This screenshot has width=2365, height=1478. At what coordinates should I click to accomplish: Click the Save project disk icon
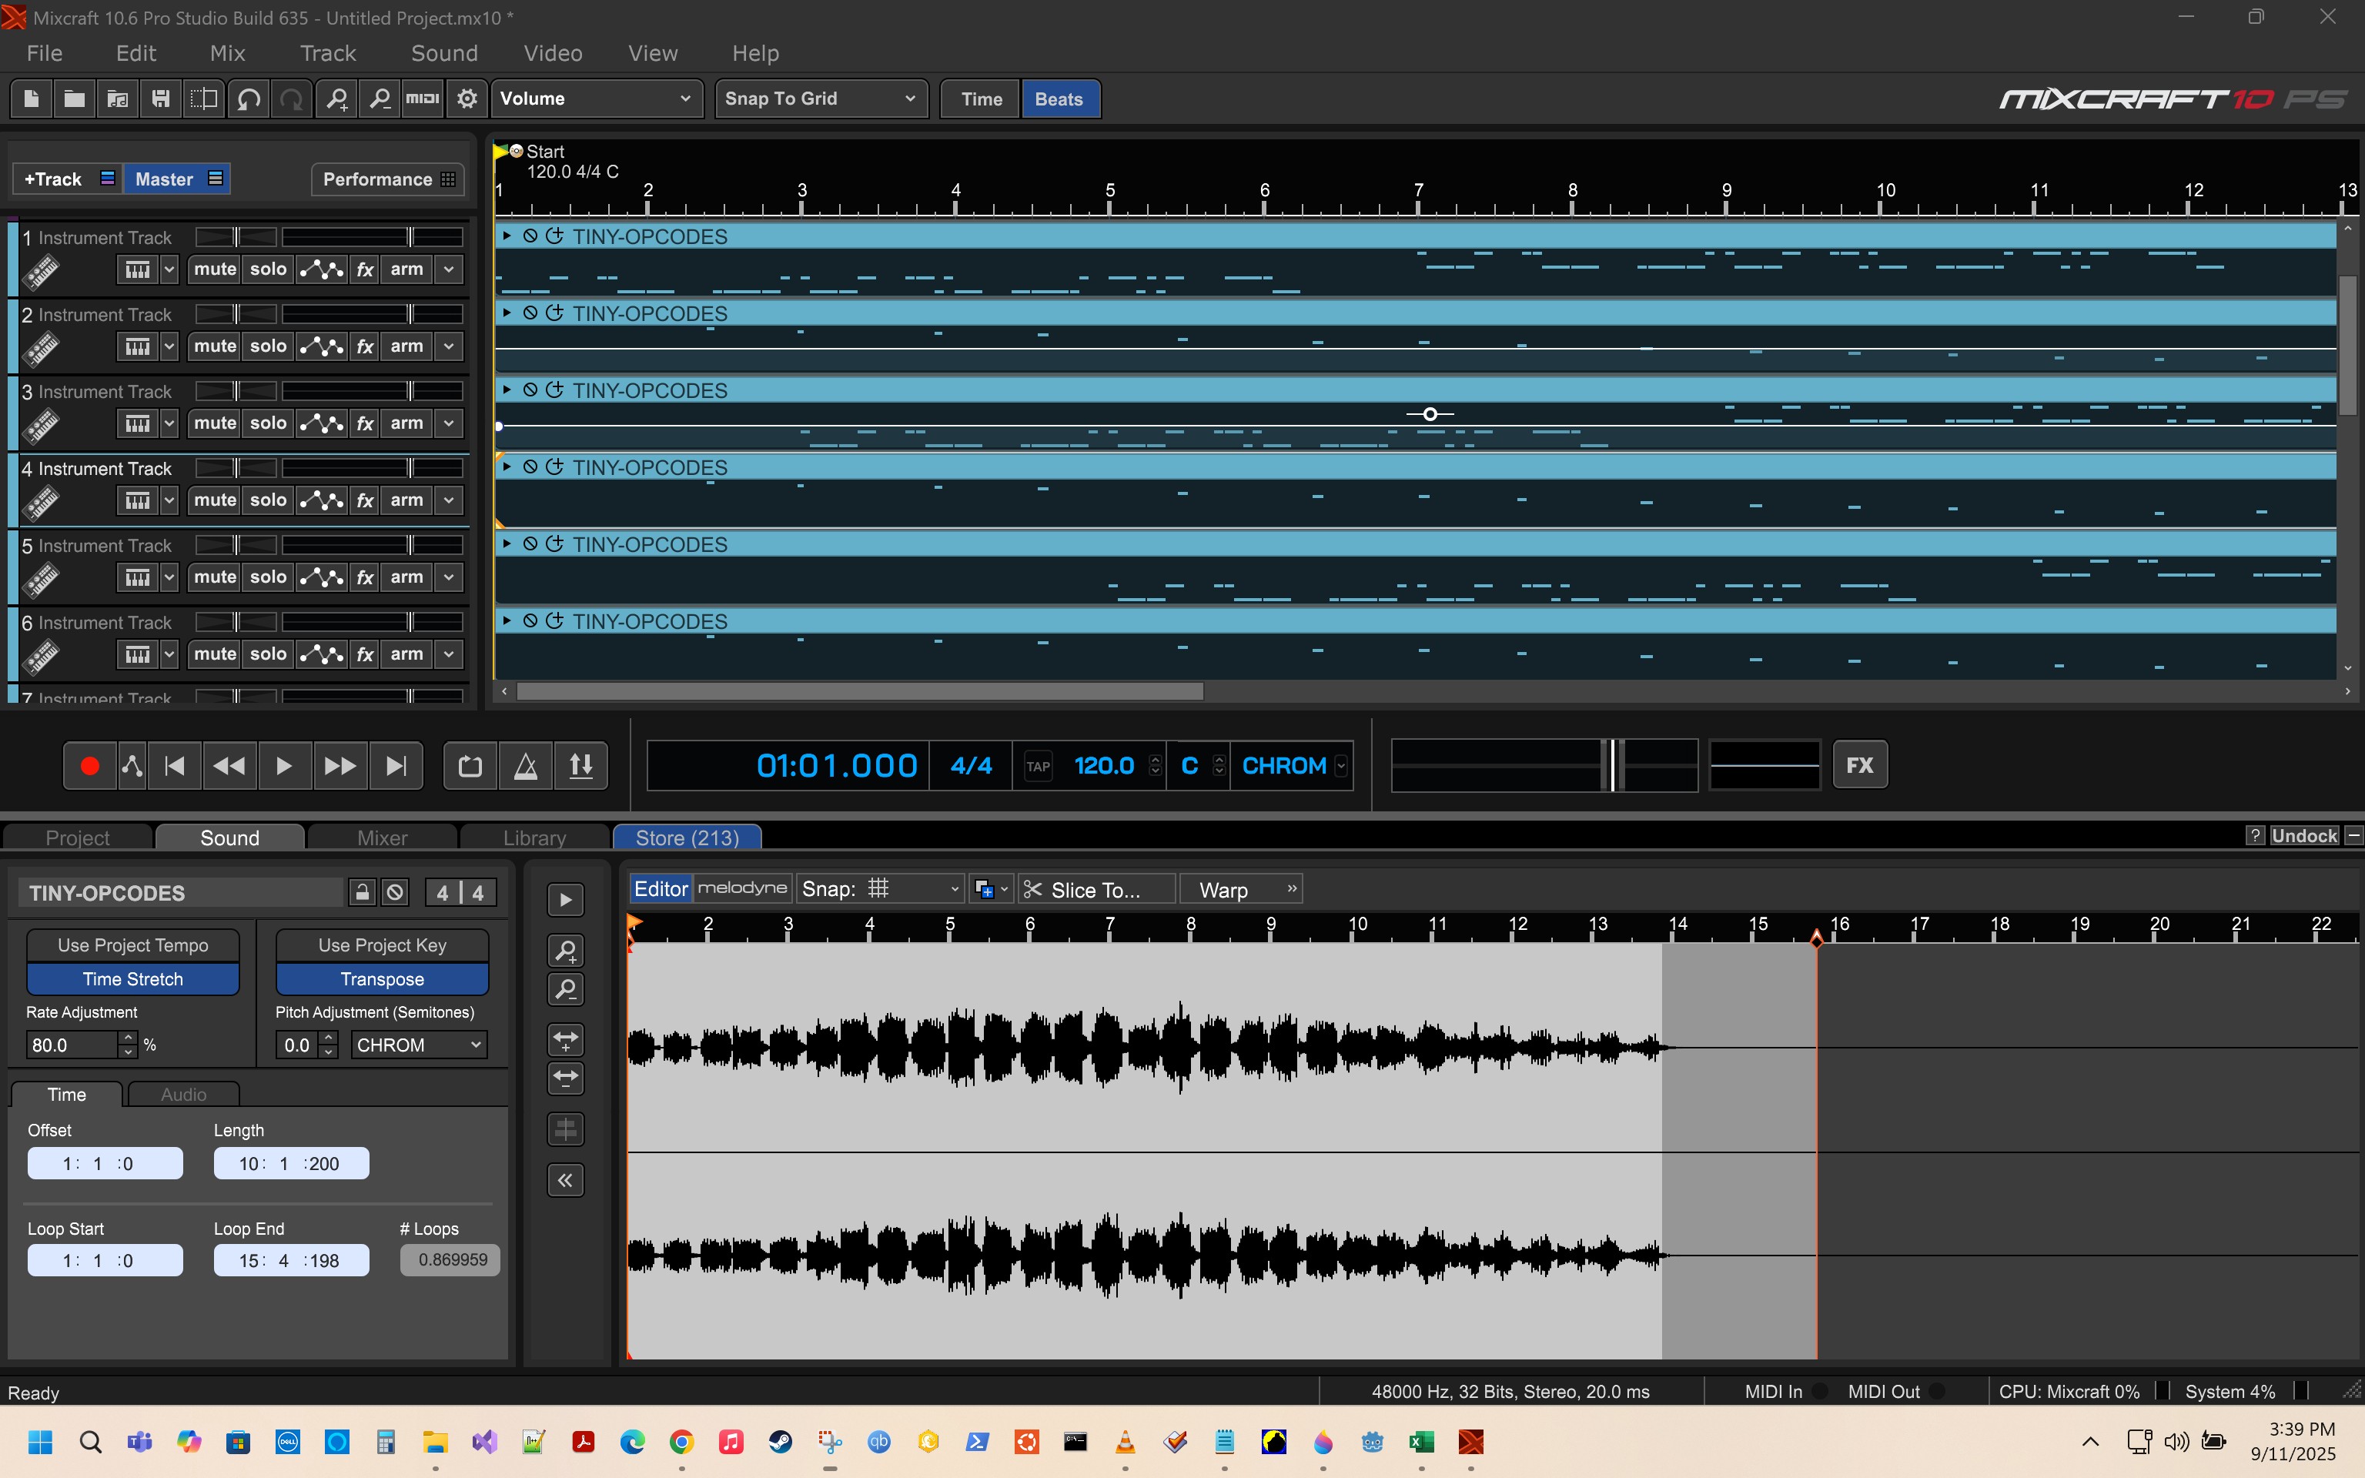coord(161,99)
